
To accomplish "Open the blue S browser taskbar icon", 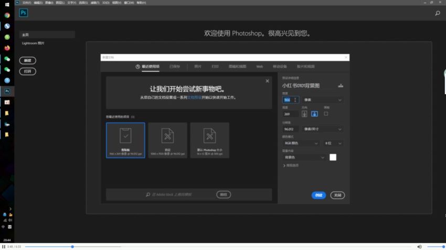I will pyautogui.click(x=7, y=26).
